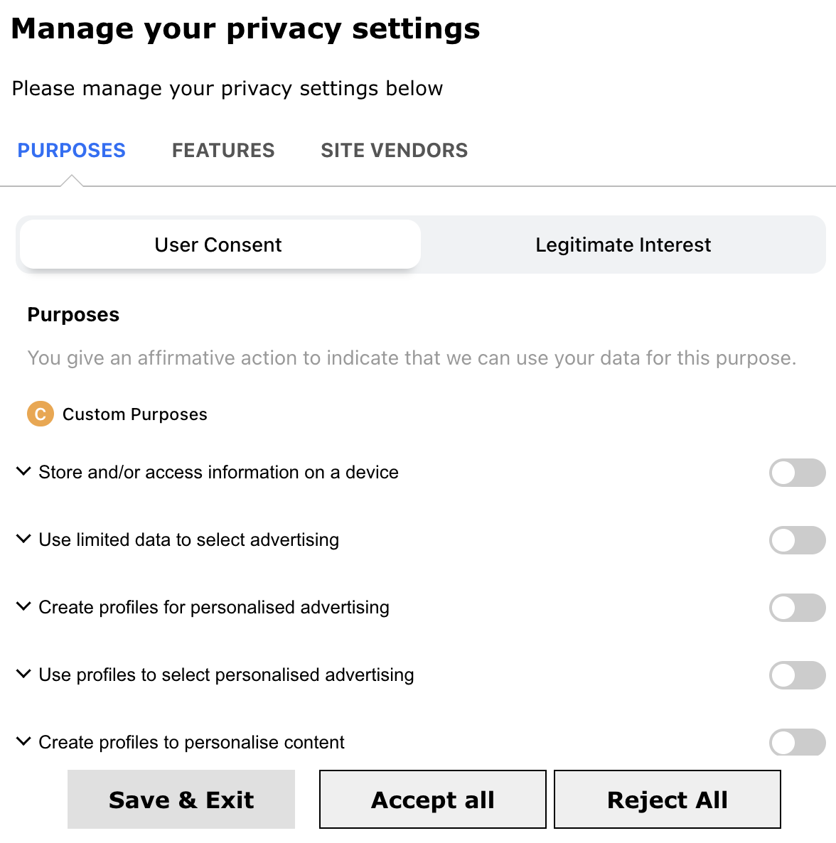The height and width of the screenshot is (843, 836).
Task: Expand Store and/or access information chevron
Action: coord(23,471)
